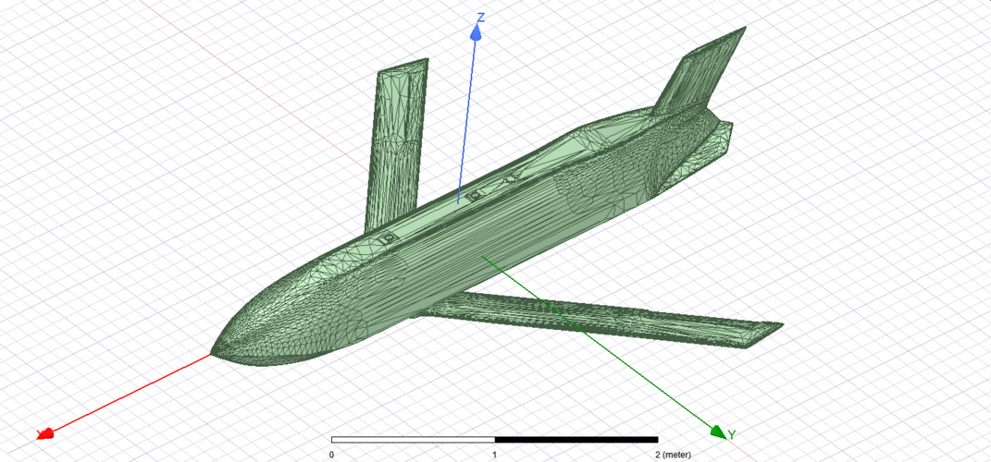Click the white segment of the scale bar
This screenshot has width=991, height=462.
click(413, 440)
